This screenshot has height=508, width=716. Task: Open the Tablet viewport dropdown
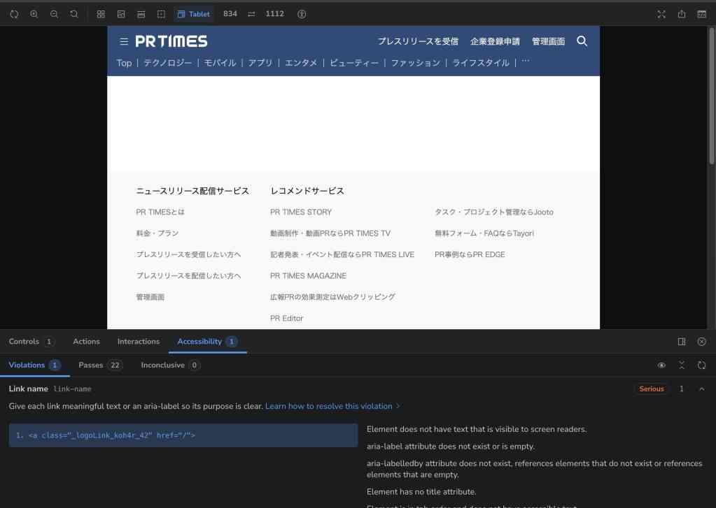(x=194, y=14)
